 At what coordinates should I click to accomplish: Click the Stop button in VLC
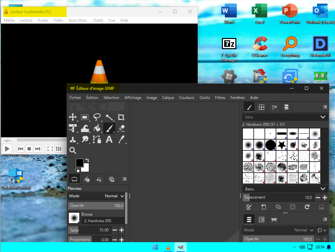point(29,149)
